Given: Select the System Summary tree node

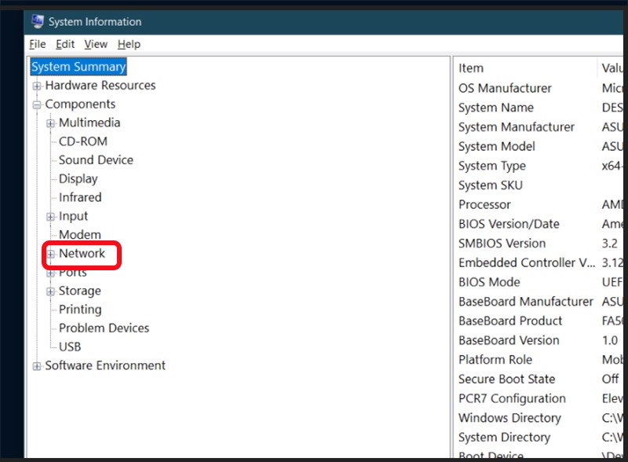Looking at the screenshot, I should point(78,67).
